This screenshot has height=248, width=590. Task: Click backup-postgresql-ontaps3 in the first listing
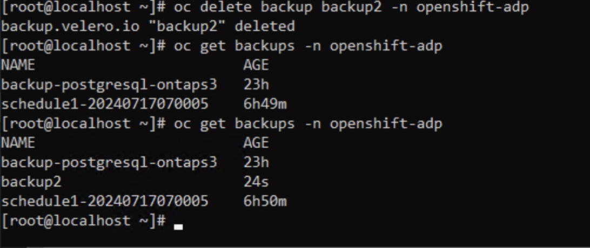click(109, 85)
